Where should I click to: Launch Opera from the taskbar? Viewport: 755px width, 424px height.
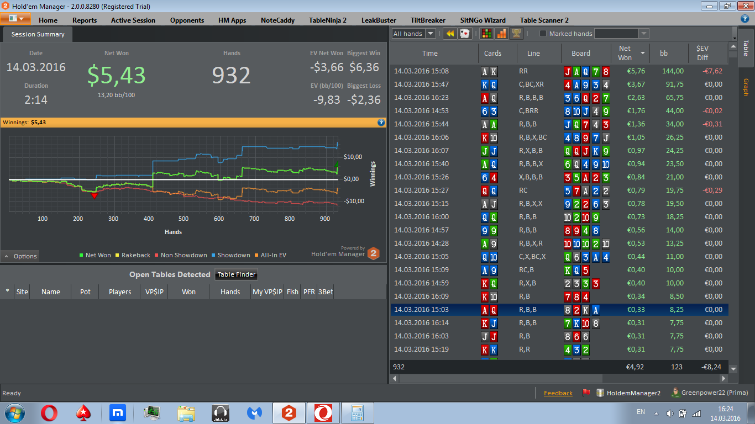pyautogui.click(x=49, y=413)
